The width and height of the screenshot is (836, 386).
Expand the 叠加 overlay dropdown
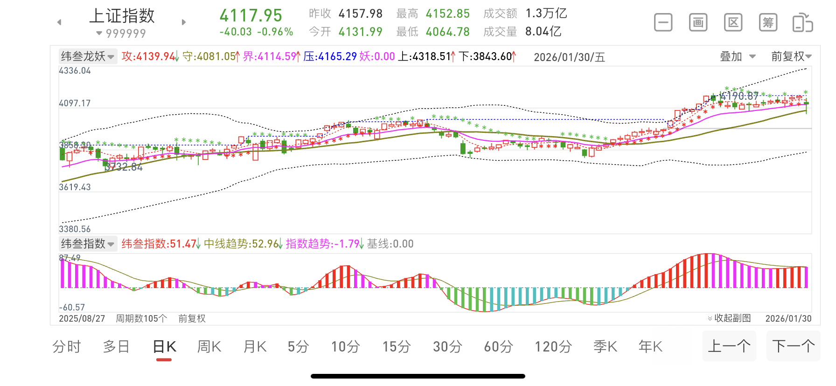coord(738,56)
